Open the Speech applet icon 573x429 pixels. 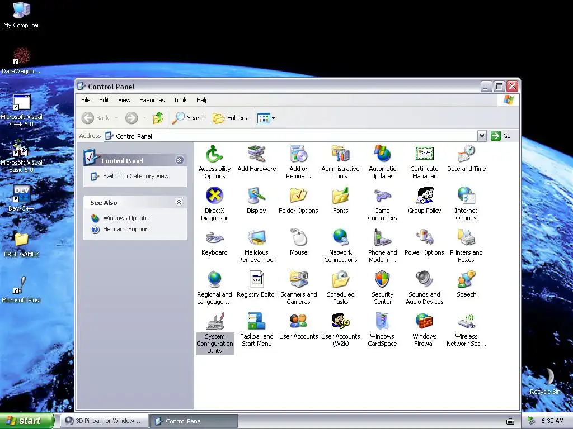click(466, 284)
